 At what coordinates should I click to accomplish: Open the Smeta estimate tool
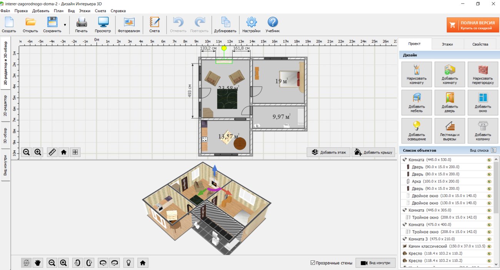coord(154,25)
